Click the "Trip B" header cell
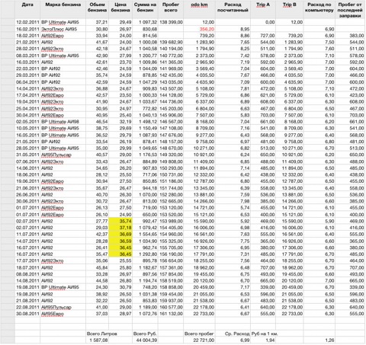Viewport: 366px width, 345px height. pos(290,9)
